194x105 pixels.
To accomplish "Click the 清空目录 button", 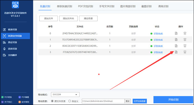I will pyautogui.click(x=88, y=18).
